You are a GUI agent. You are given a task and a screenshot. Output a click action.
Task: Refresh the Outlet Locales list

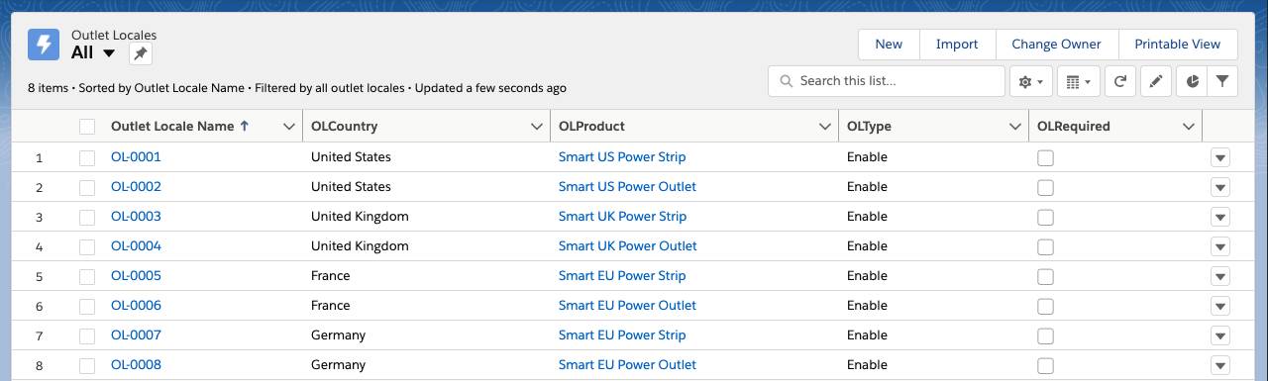[1120, 81]
